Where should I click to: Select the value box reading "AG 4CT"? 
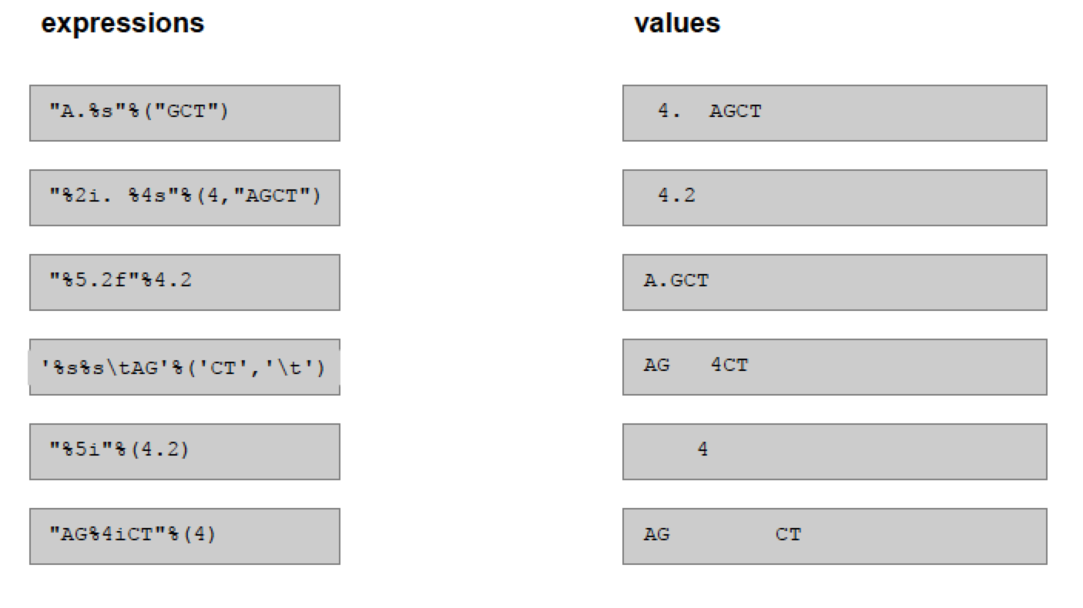[x=834, y=367]
